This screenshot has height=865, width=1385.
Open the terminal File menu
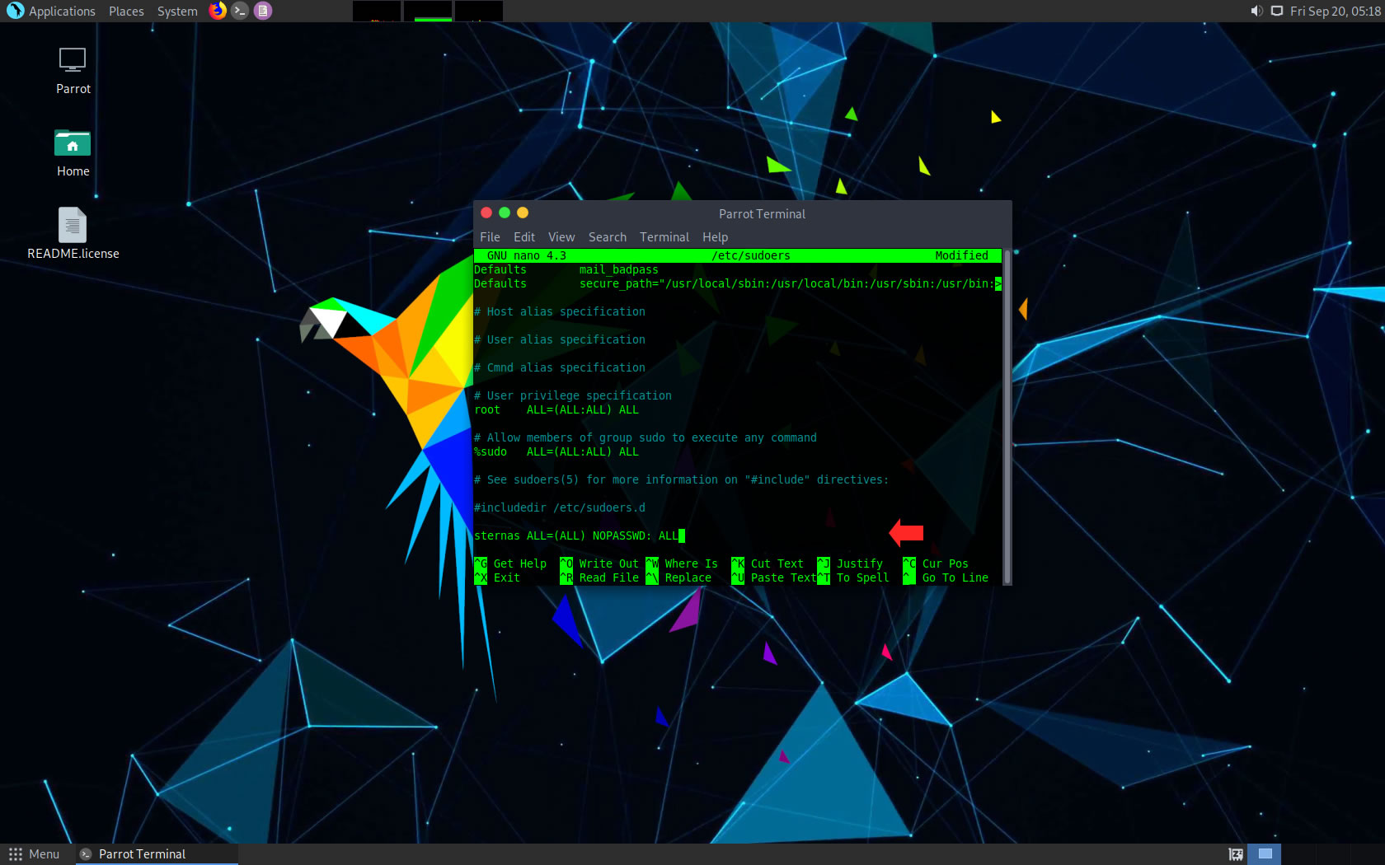click(490, 237)
